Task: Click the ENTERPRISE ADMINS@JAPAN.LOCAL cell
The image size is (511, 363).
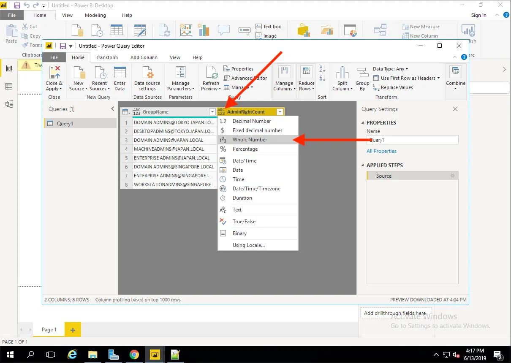Action: coord(174,158)
